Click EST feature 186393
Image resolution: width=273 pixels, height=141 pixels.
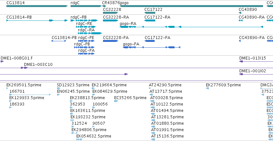click(x=11, y=107)
